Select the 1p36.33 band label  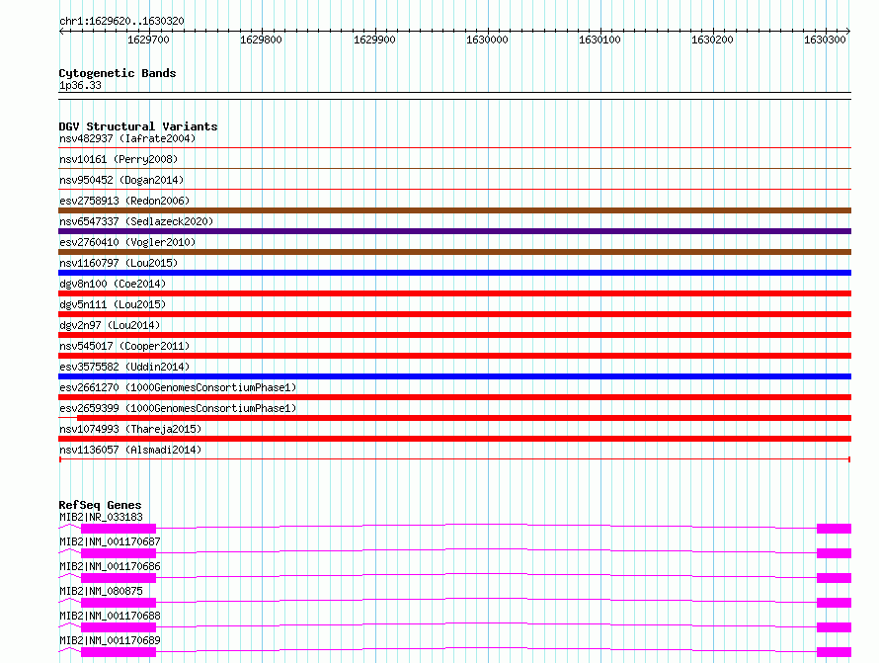(x=80, y=85)
